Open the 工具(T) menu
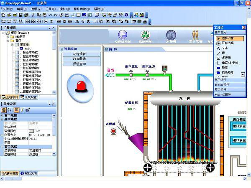Image resolution: width=251 pixels, height=188 pixels. click(x=50, y=8)
